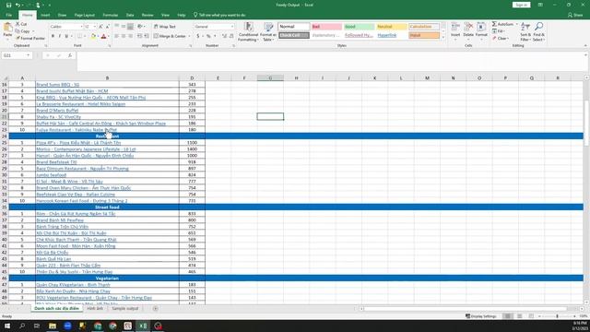Click the Undo arrow
This screenshot has width=590, height=332.
[x=18, y=5]
